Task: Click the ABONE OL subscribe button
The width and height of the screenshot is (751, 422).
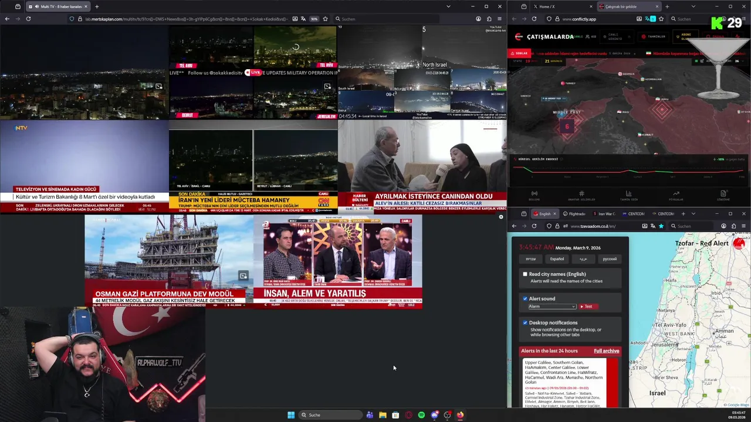Action: point(685,36)
